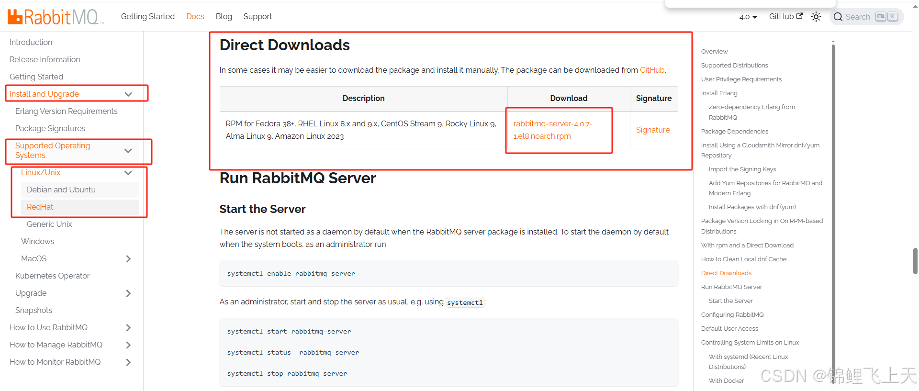Click the browser page scrollbar thumb
This screenshot has height=391, width=919.
pyautogui.click(x=915, y=261)
